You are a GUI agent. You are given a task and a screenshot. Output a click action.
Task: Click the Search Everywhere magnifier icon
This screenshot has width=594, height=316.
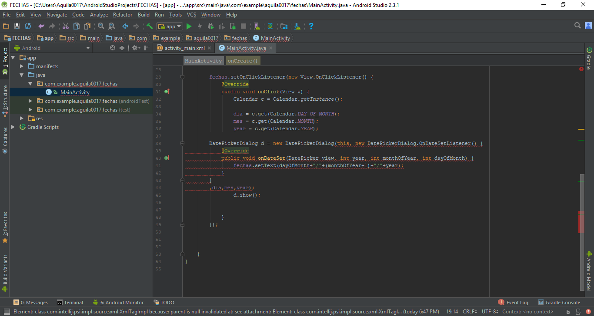pyautogui.click(x=577, y=26)
